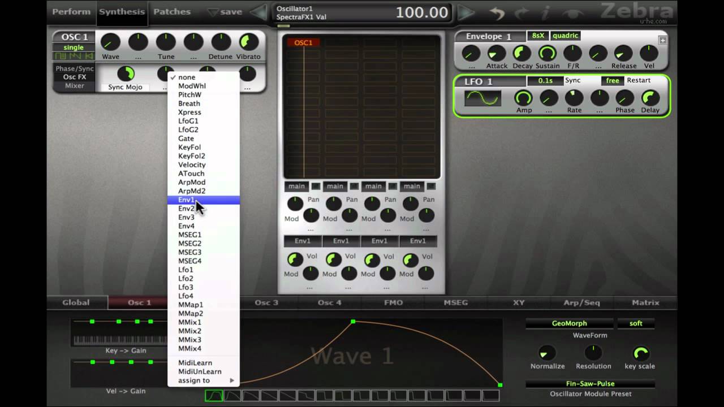This screenshot has height=407, width=724.
Task: Click the Envelope F/R knob
Action: pos(573,54)
